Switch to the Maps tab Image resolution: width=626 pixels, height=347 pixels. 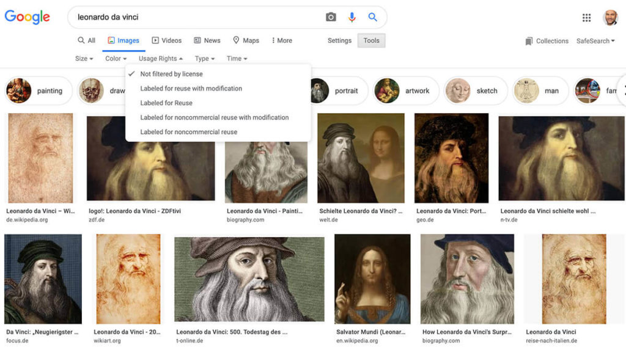(246, 40)
